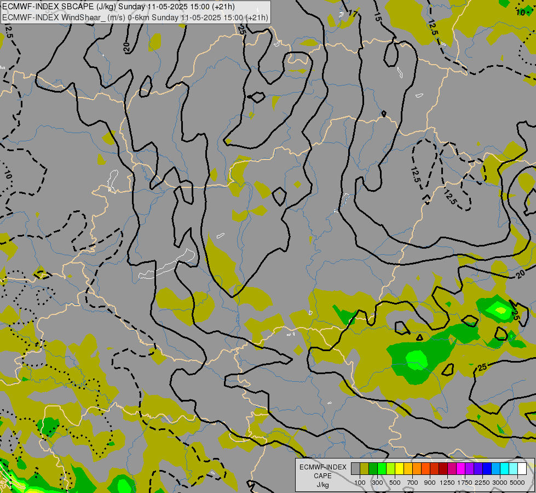Click the legend value '900'
536x493 pixels.
point(430,483)
